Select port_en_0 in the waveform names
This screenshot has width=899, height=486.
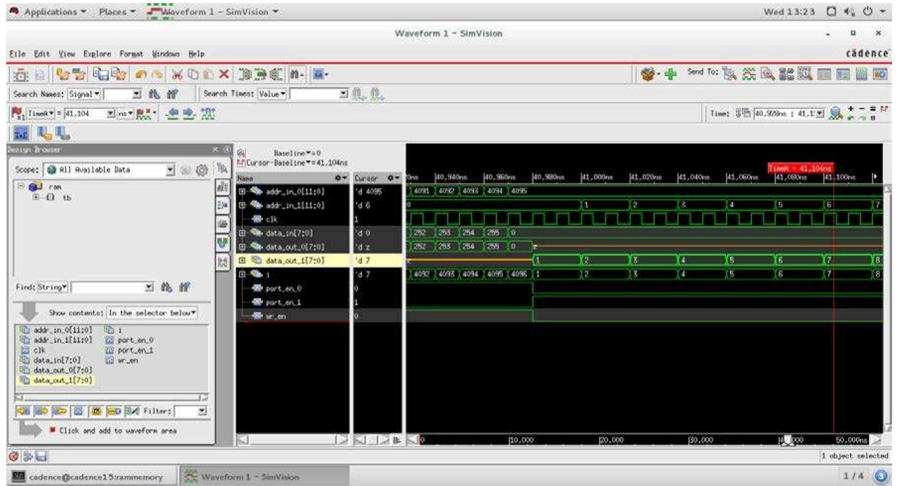[283, 288]
